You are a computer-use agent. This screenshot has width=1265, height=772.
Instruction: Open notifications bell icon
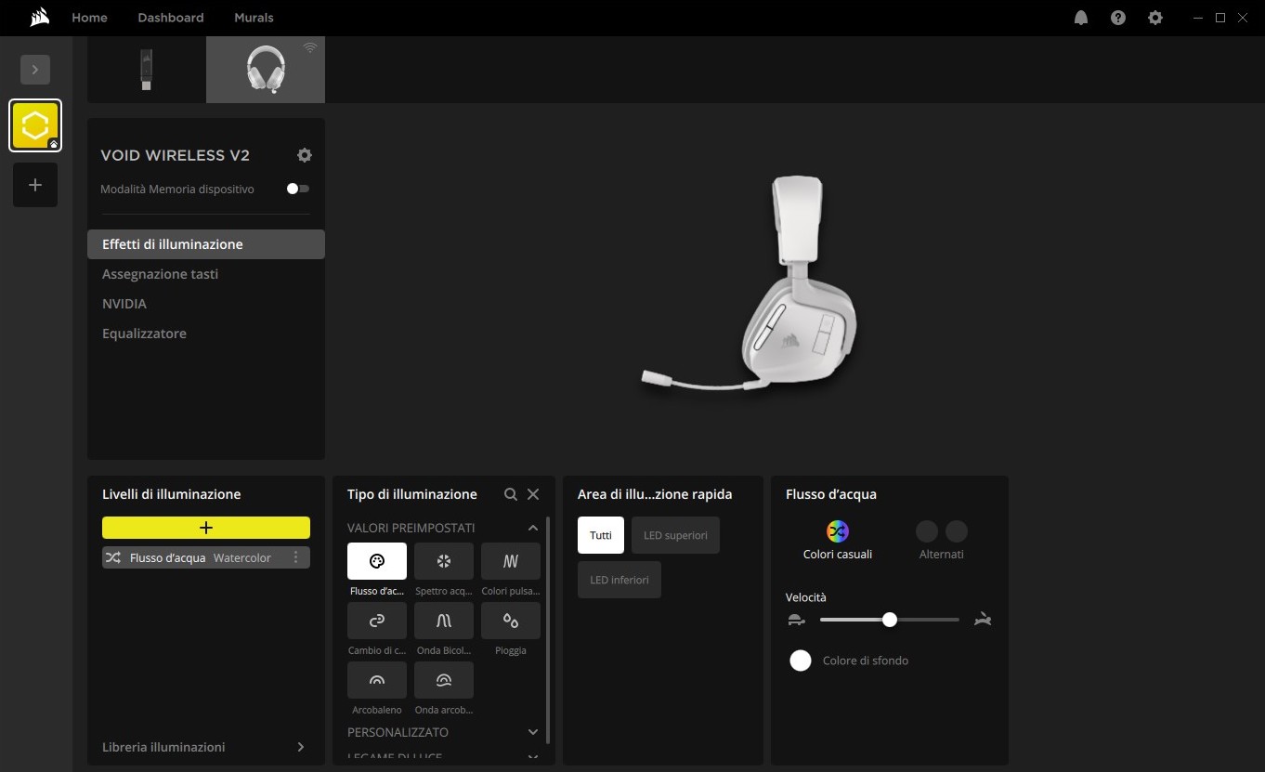[1080, 18]
